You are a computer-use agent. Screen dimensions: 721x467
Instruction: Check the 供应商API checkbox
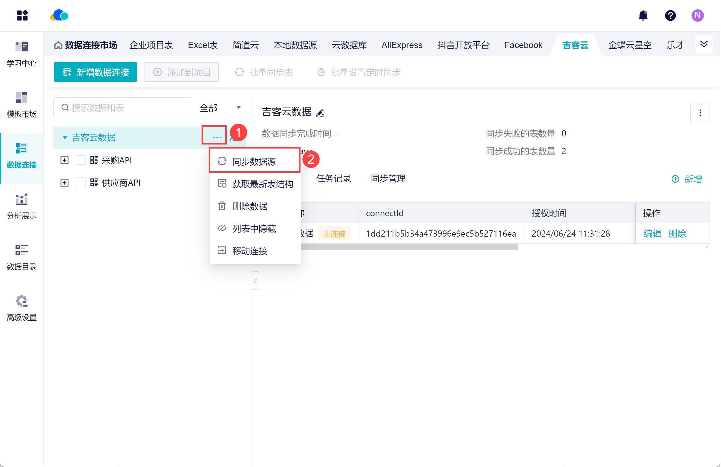[81, 183]
